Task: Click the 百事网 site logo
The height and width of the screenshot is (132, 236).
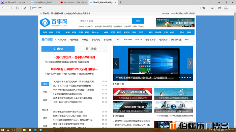Action: coord(54,23)
